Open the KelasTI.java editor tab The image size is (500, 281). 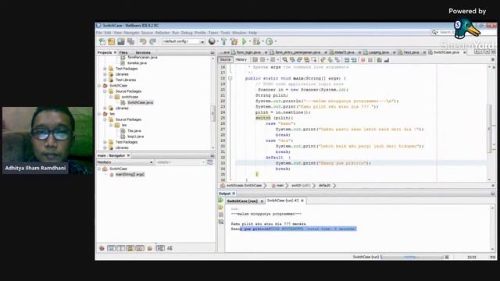(x=345, y=52)
